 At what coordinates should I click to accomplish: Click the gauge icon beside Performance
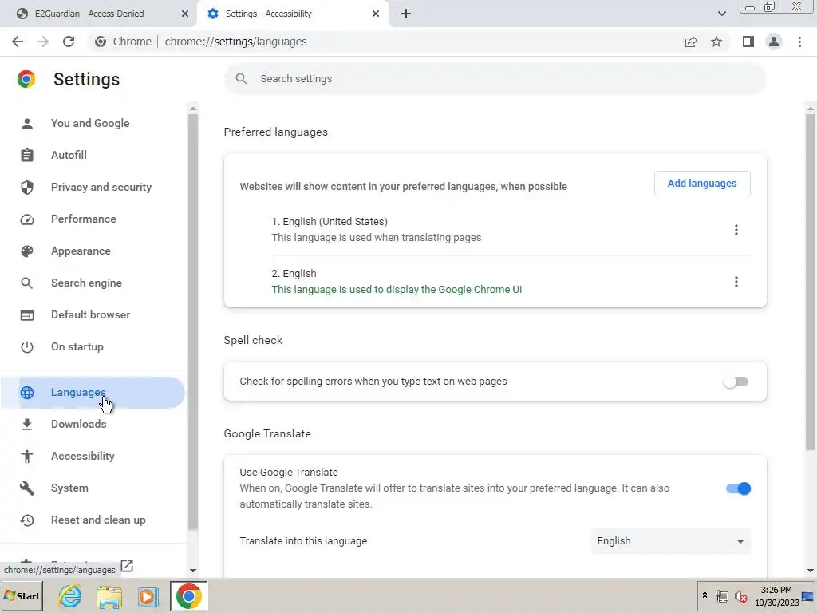click(x=27, y=219)
